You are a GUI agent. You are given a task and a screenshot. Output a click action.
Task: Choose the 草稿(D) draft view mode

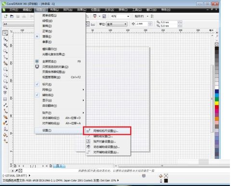pos(47,26)
